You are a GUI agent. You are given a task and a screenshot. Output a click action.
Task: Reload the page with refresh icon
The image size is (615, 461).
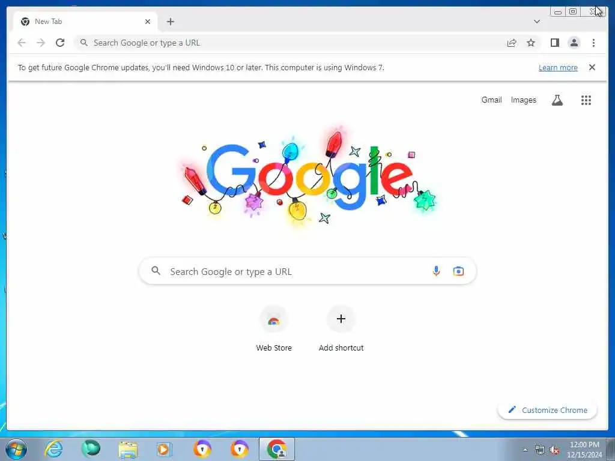[x=60, y=43]
